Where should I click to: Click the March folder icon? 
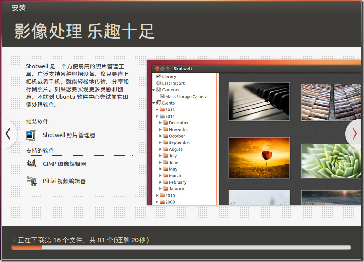(166, 175)
